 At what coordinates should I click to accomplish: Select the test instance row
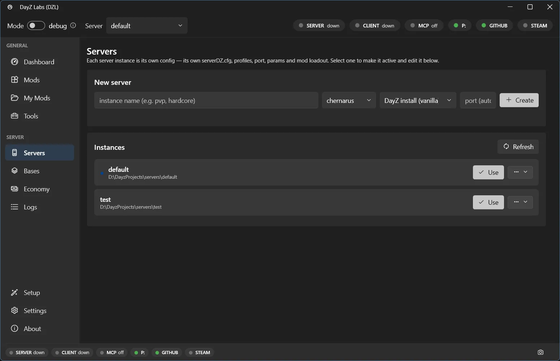click(316, 202)
